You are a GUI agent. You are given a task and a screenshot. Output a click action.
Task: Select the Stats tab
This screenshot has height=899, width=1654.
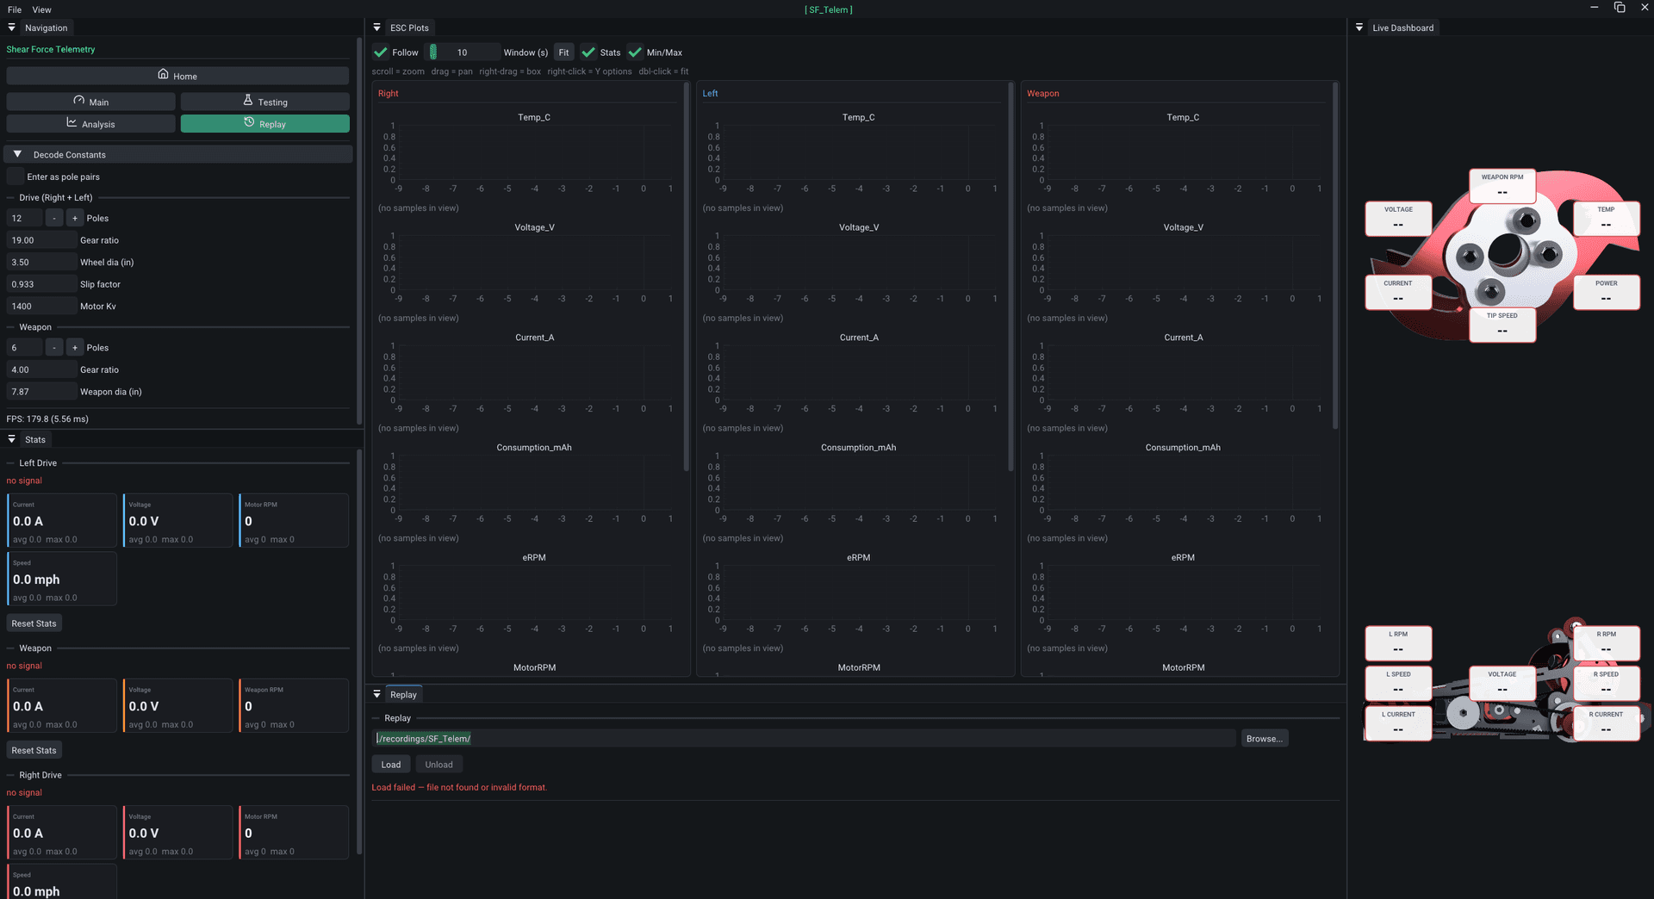click(35, 439)
